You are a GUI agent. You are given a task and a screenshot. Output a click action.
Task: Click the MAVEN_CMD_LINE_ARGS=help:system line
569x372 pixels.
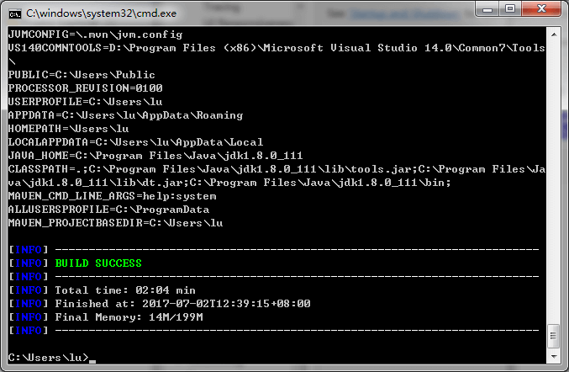coord(112,196)
